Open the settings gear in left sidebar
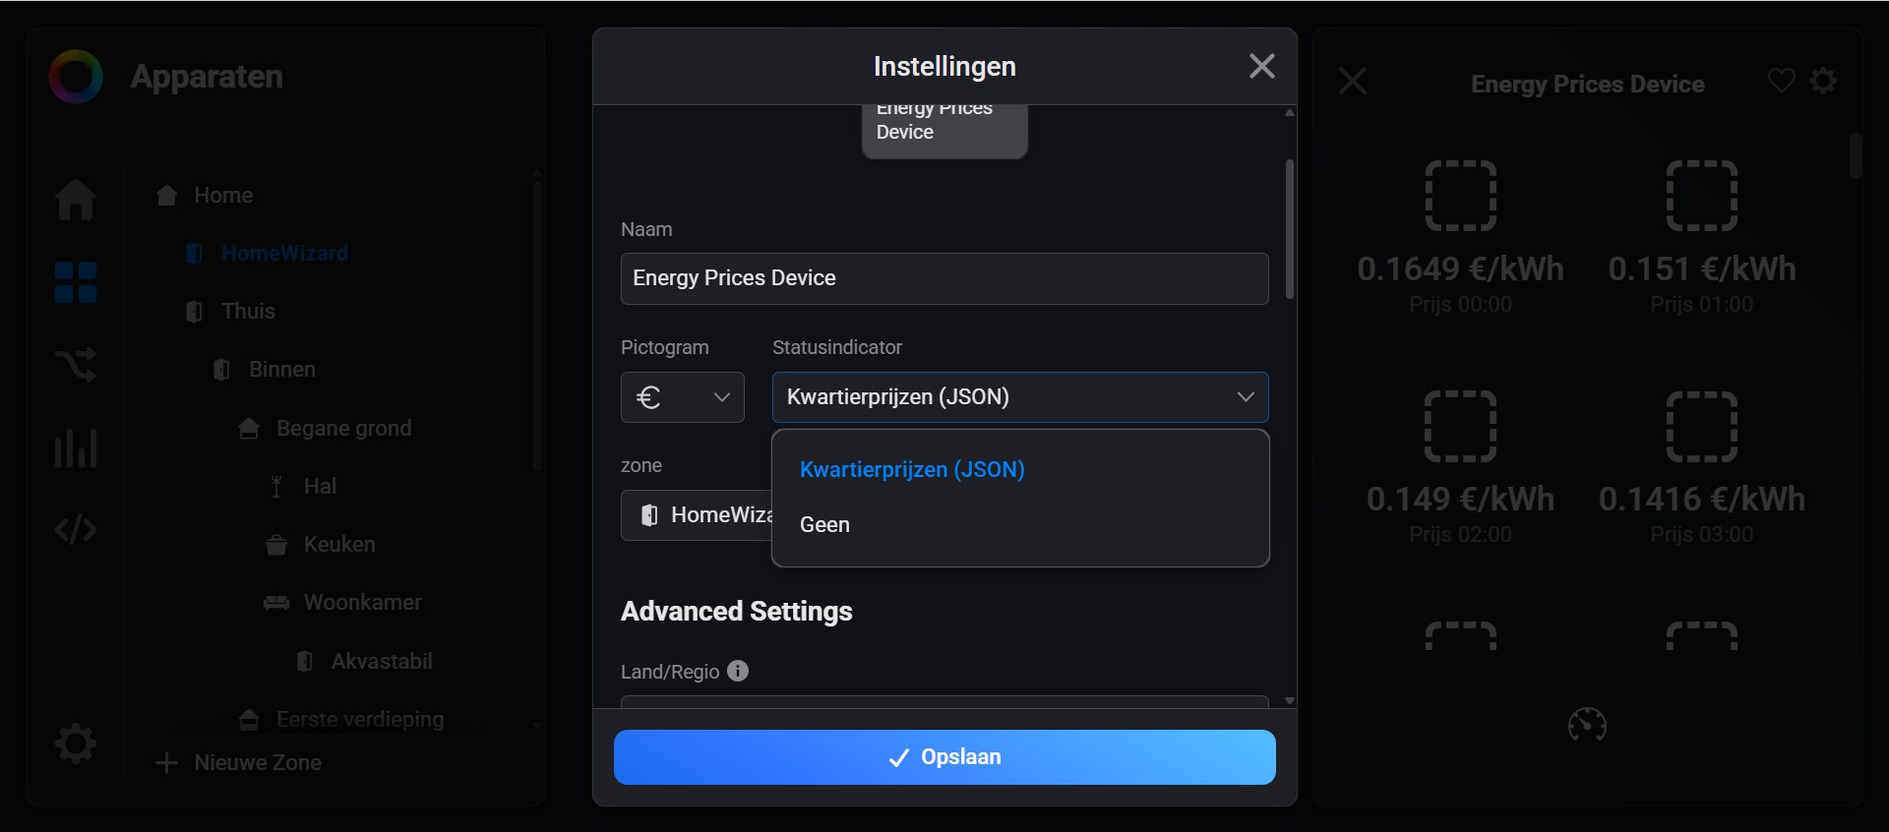The image size is (1889, 832). click(x=76, y=743)
